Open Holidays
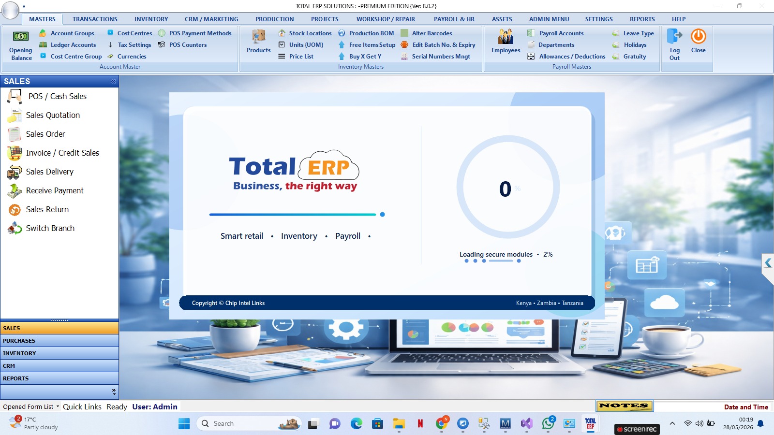 pos(629,45)
